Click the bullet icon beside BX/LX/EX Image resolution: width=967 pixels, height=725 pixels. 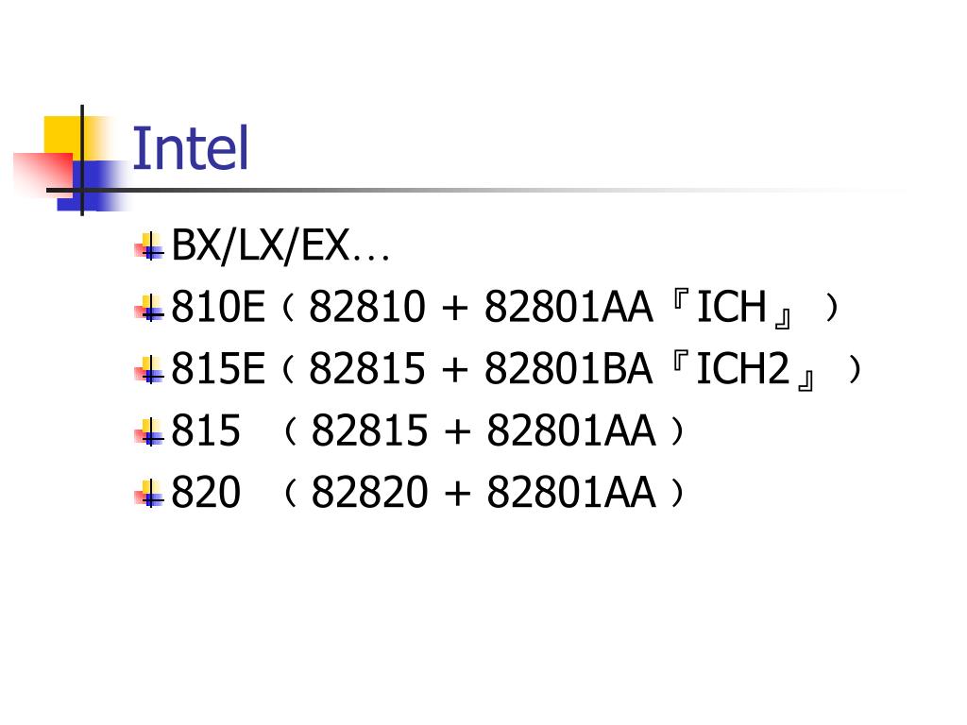pyautogui.click(x=149, y=246)
